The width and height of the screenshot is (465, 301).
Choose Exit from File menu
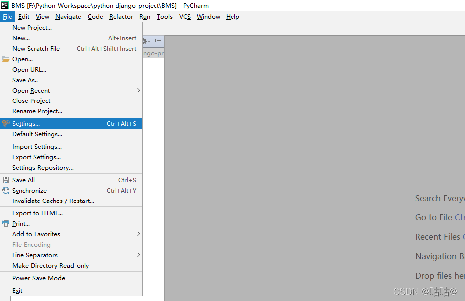[x=72, y=291]
